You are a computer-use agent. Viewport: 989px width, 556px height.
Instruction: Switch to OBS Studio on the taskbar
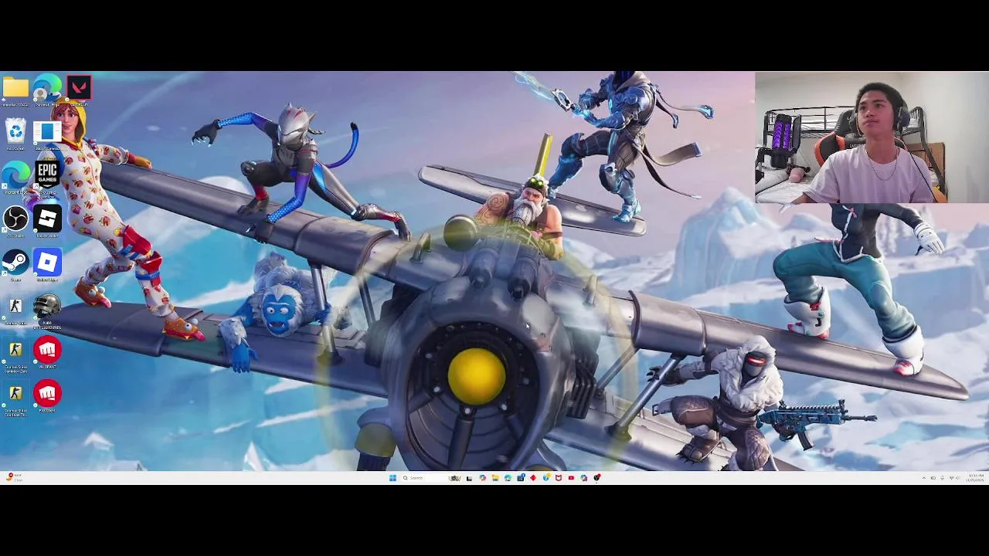tap(596, 478)
